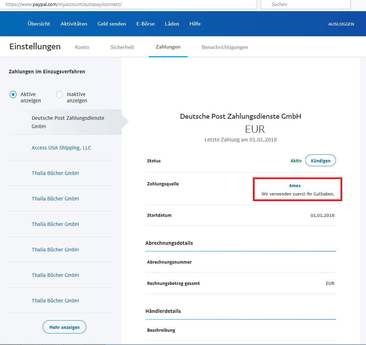
Task: Open the E-Börse navigation item
Action: (145, 24)
